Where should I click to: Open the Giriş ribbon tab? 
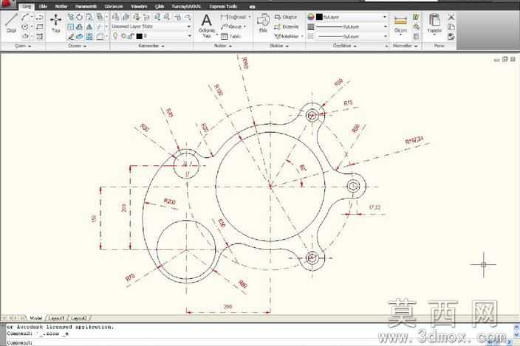pyautogui.click(x=26, y=7)
